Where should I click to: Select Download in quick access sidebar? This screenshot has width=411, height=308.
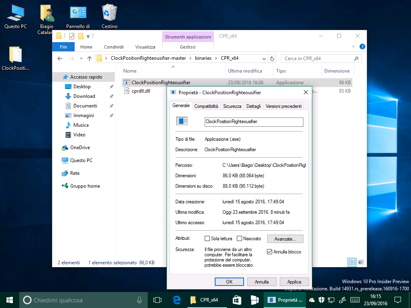[84, 96]
